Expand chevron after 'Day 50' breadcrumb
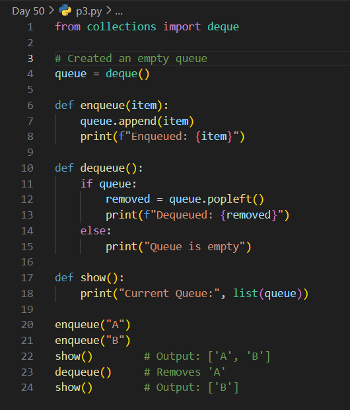350x410 pixels. point(52,11)
